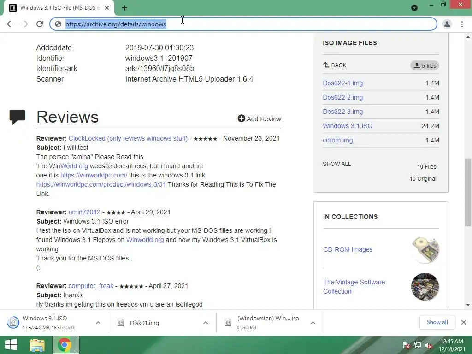Viewport: 472px width, 354px height.
Task: Expand options for canceled Windowstan download
Action: (x=313, y=323)
